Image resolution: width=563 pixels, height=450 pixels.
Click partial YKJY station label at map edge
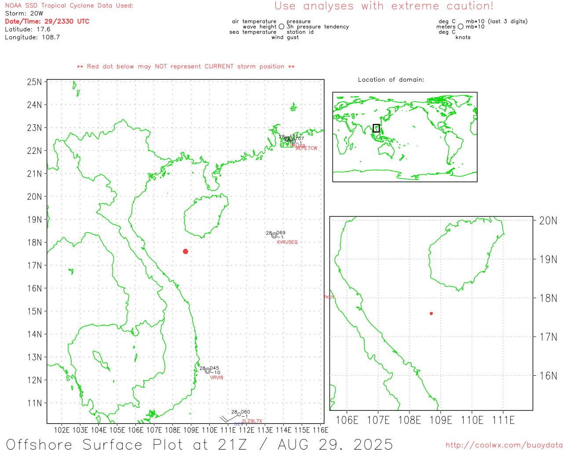point(329,297)
